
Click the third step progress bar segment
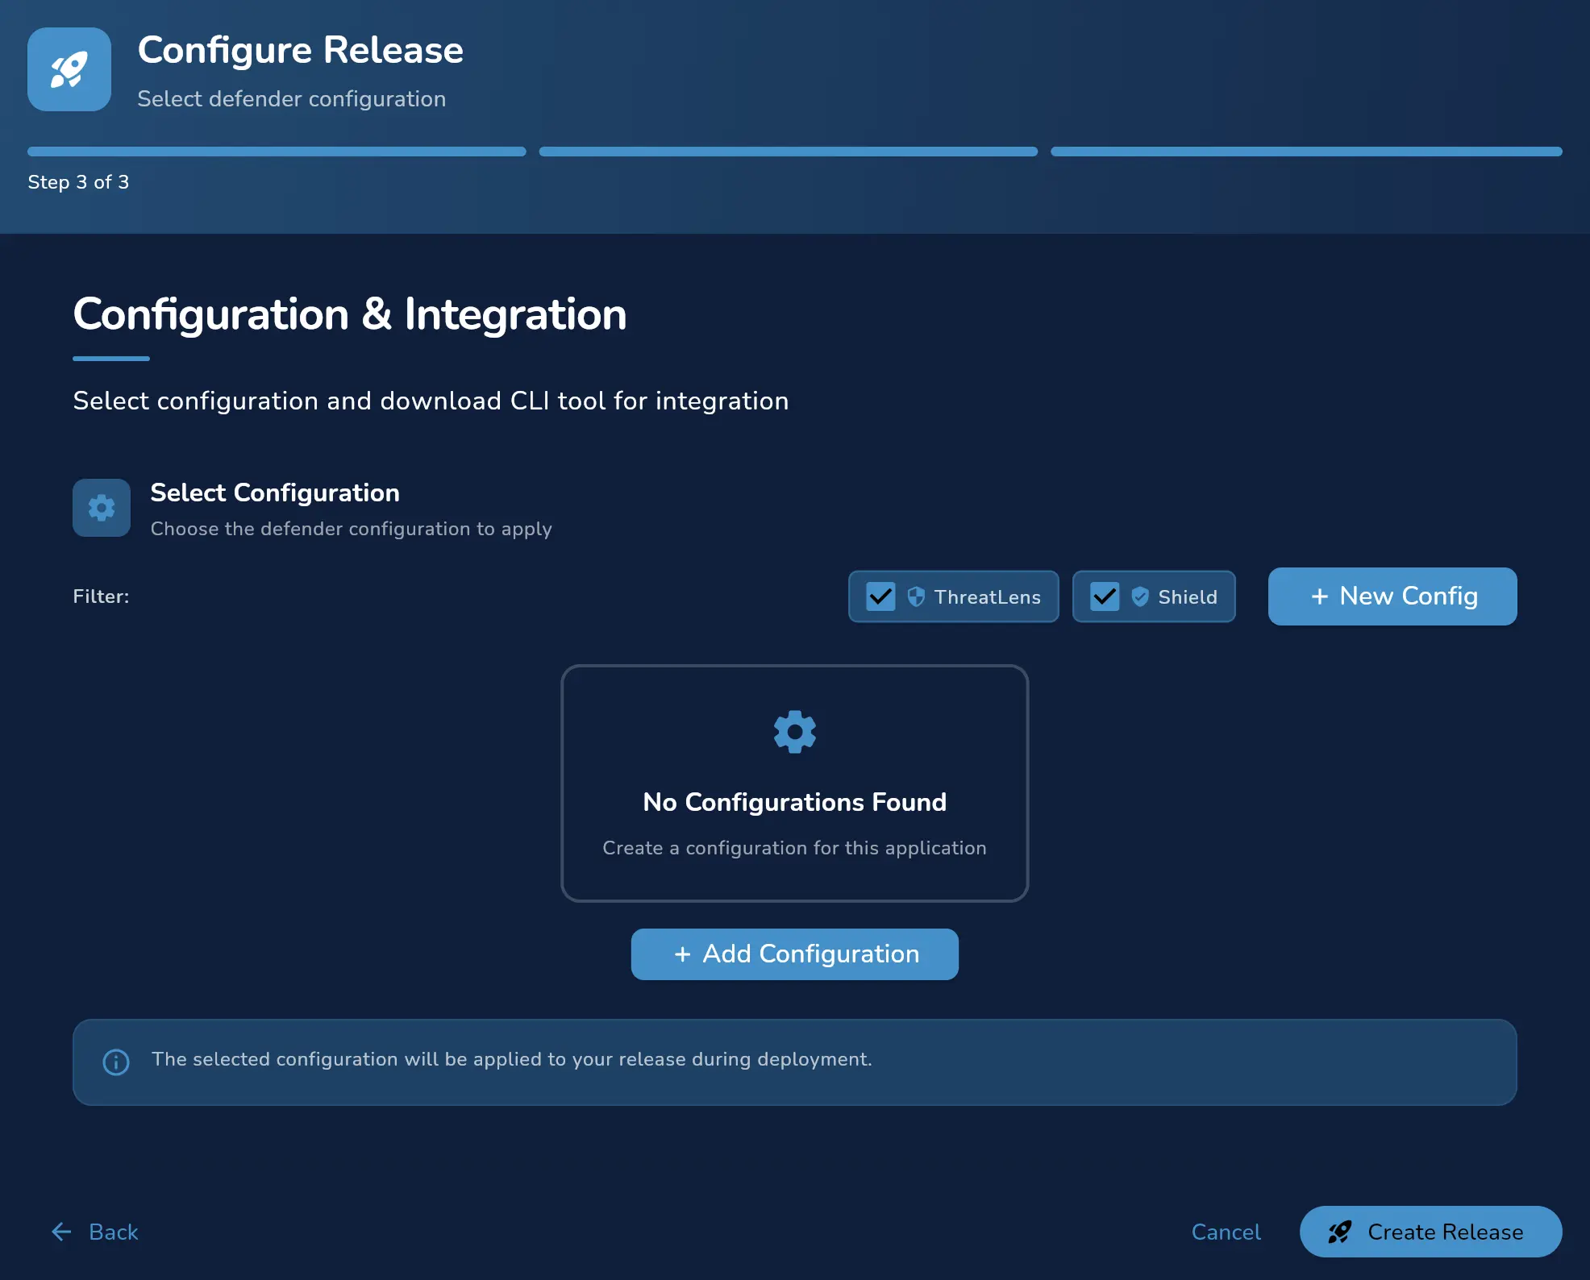pyautogui.click(x=1306, y=152)
